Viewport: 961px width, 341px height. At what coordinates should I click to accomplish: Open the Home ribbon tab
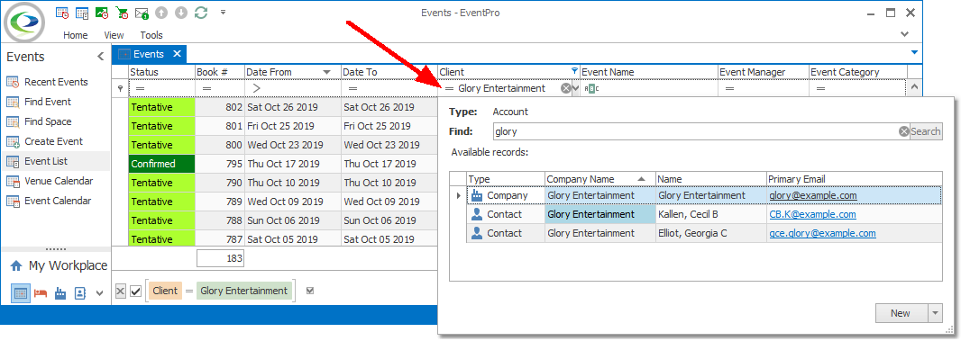coord(76,35)
